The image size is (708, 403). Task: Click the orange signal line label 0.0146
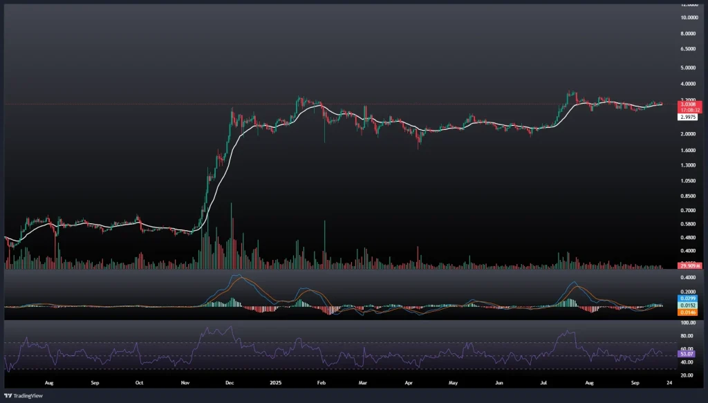(688, 312)
